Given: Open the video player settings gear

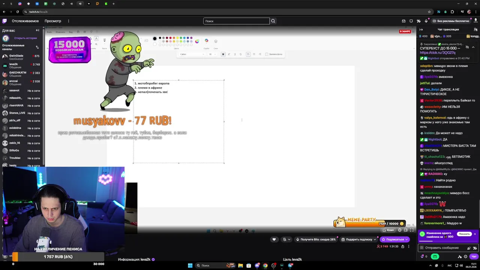Looking at the screenshot, I should pos(400,230).
